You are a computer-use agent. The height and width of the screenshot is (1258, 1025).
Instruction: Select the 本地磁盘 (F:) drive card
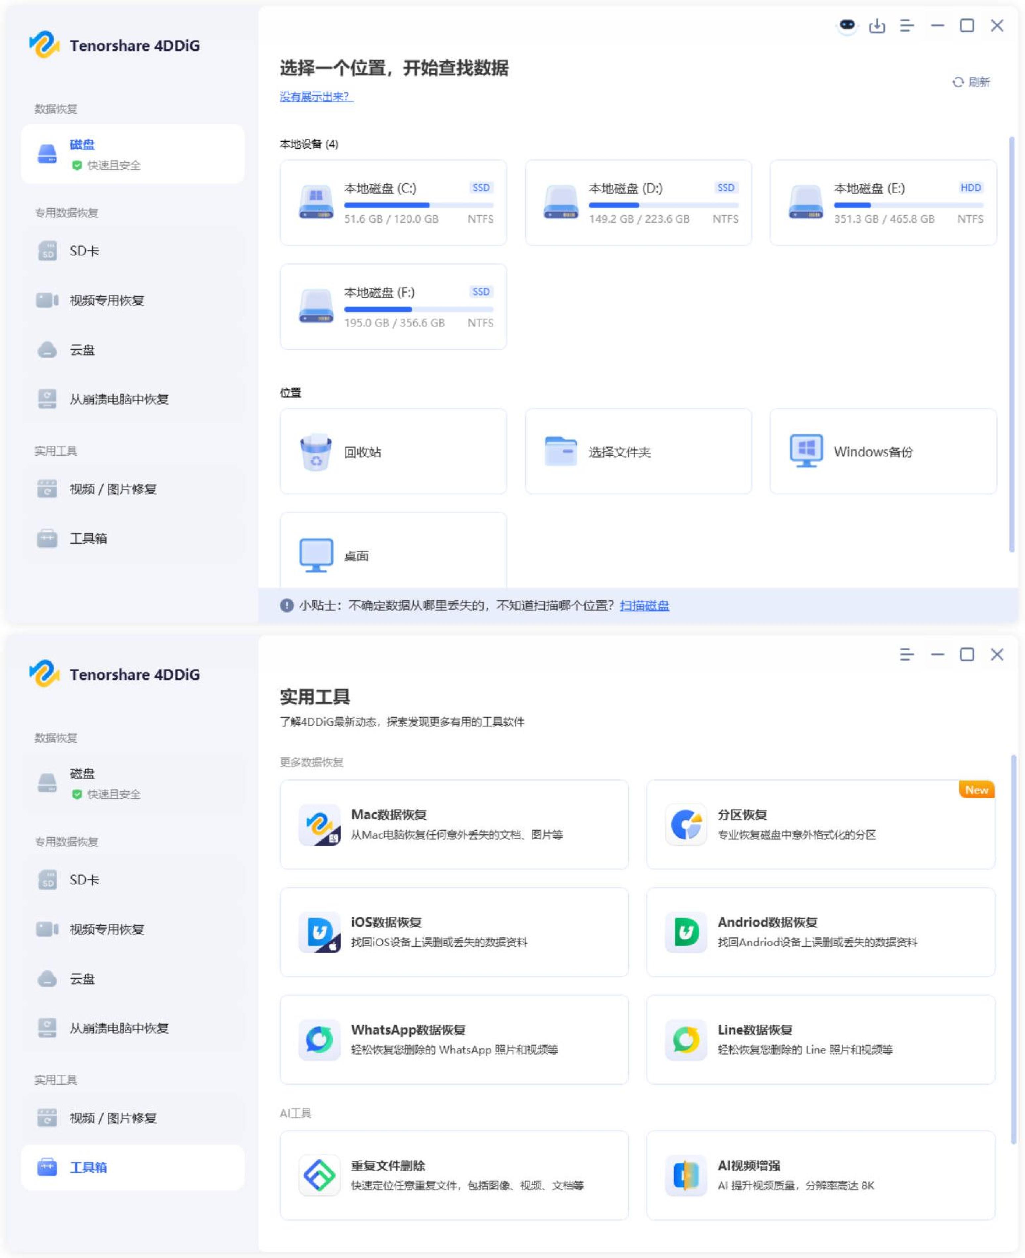tap(393, 306)
